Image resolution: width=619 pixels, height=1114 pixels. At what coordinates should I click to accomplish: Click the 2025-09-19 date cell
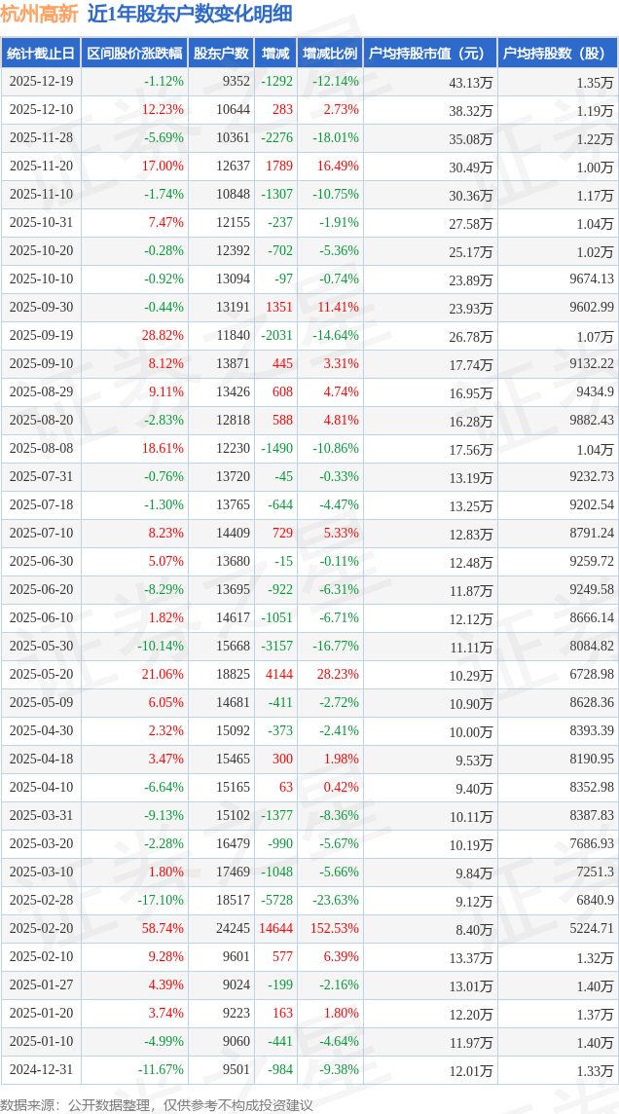tap(41, 336)
